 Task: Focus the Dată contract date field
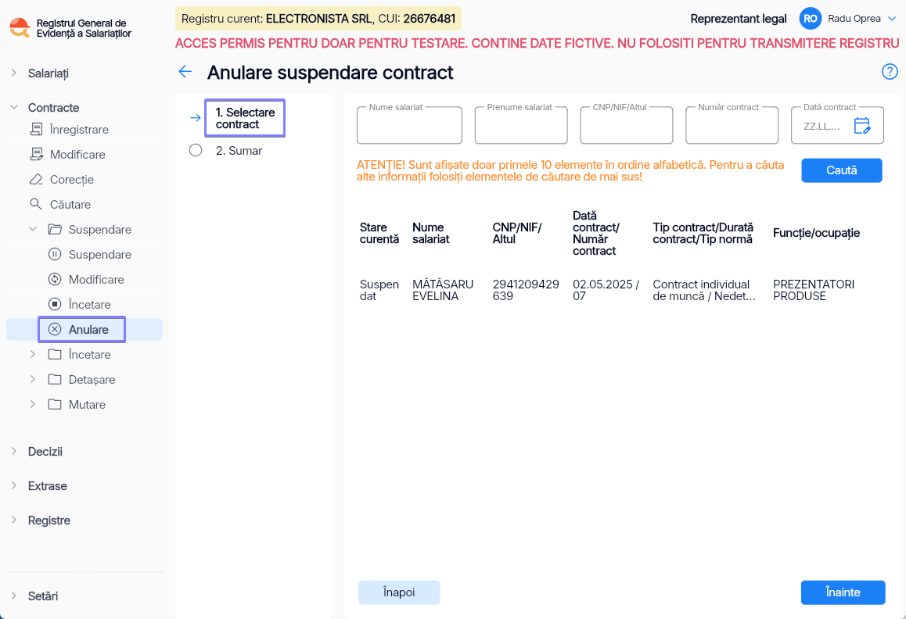click(837, 125)
